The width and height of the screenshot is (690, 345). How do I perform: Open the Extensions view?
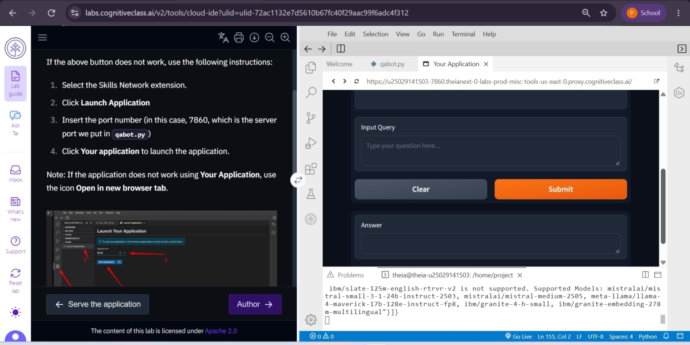tap(311, 168)
